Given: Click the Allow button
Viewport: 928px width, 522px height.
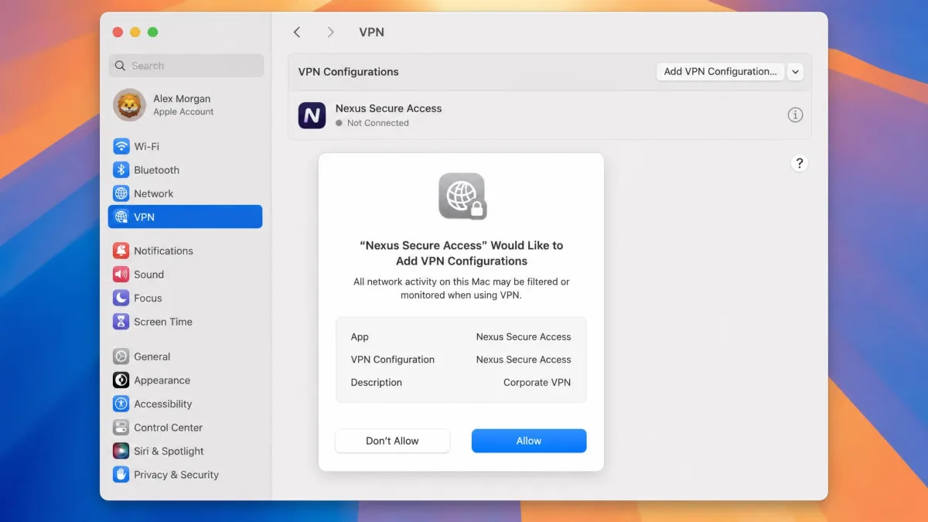Looking at the screenshot, I should (x=529, y=441).
